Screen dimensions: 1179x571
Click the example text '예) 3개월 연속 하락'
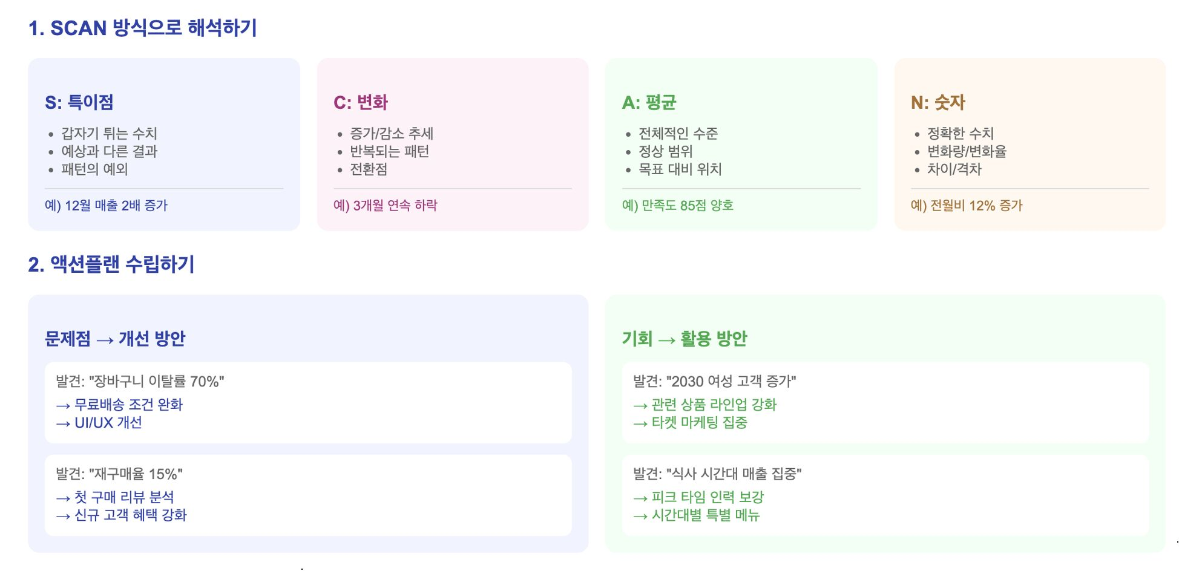coord(386,206)
